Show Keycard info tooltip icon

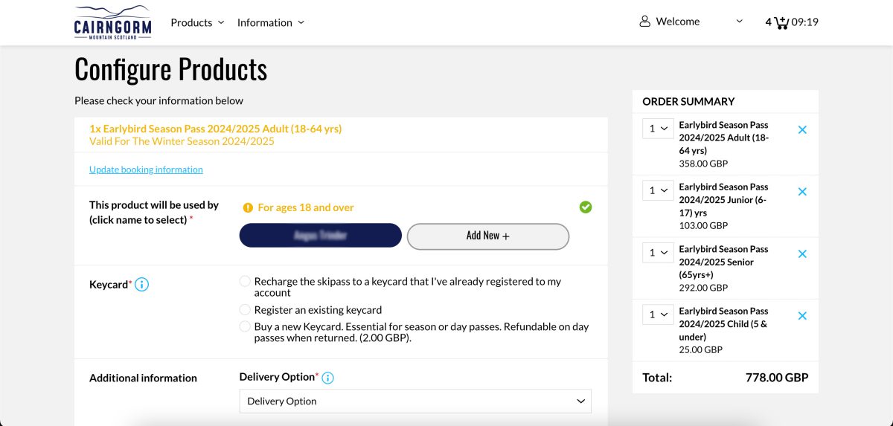click(x=141, y=284)
